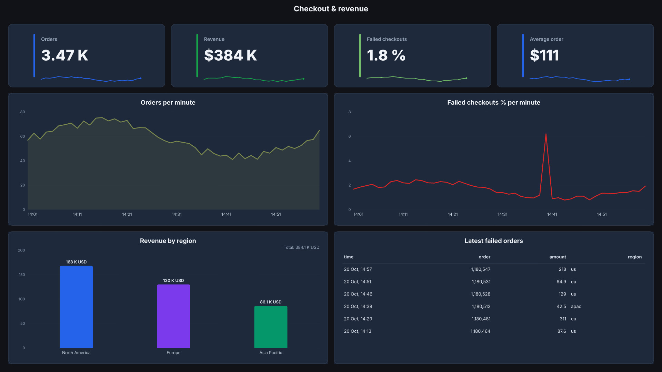The image size is (662, 372).
Task: Click the 20 Oct, 14:13 time cell
Action: [358, 331]
